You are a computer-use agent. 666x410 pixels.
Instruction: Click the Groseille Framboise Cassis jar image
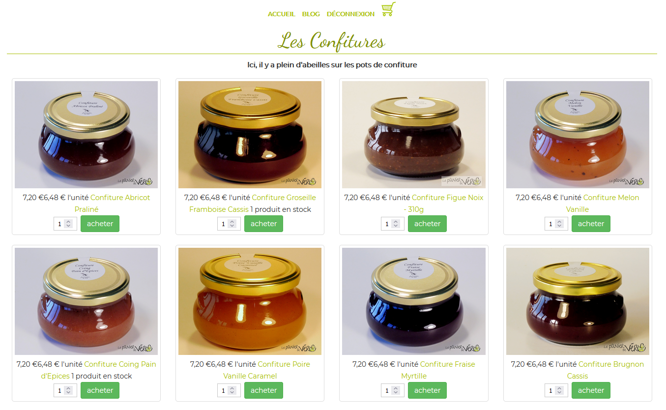pos(250,135)
